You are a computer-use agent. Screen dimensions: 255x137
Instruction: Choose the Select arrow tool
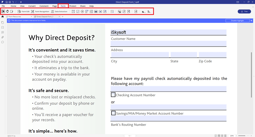point(3,11)
